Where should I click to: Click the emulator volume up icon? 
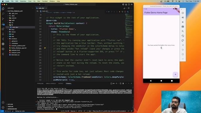tap(183, 18)
